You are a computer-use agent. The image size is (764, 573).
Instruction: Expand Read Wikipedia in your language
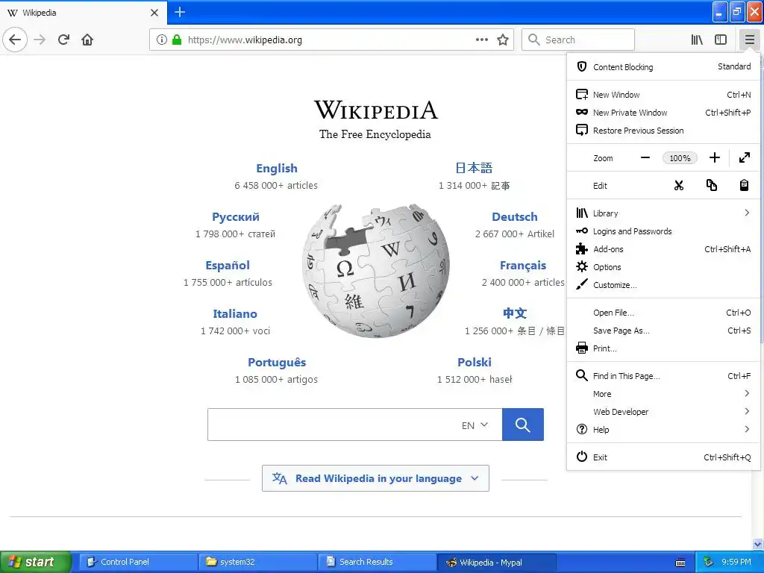(375, 478)
